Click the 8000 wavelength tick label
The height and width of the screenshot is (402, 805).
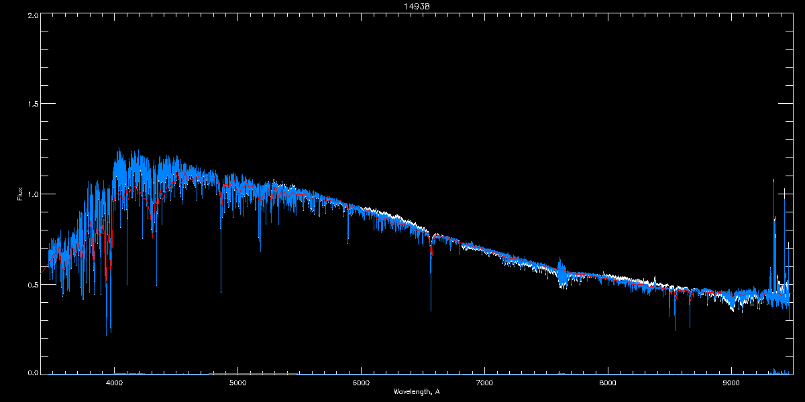coord(608,383)
